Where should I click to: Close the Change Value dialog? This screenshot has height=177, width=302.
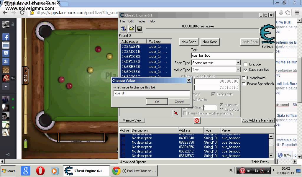(x=189, y=81)
